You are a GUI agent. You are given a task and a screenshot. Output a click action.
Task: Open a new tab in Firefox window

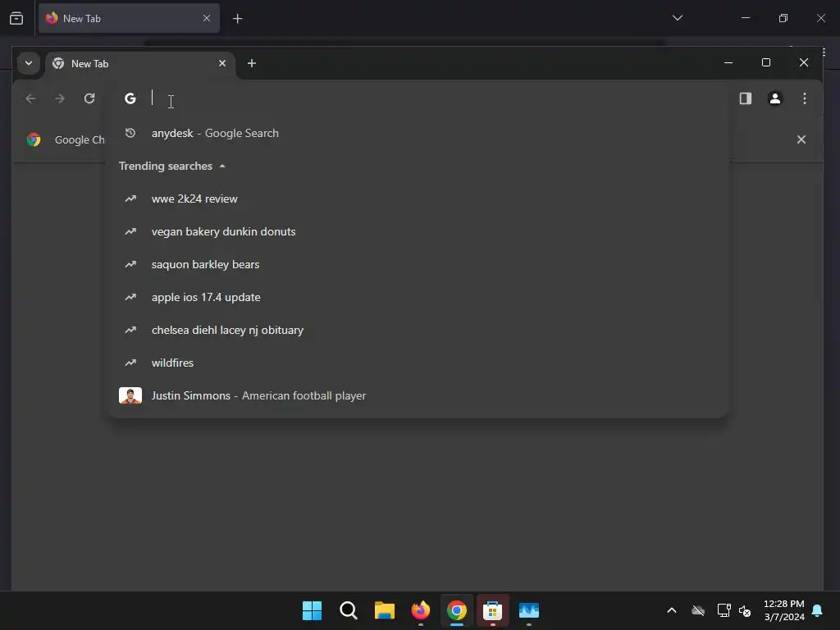[x=237, y=19]
